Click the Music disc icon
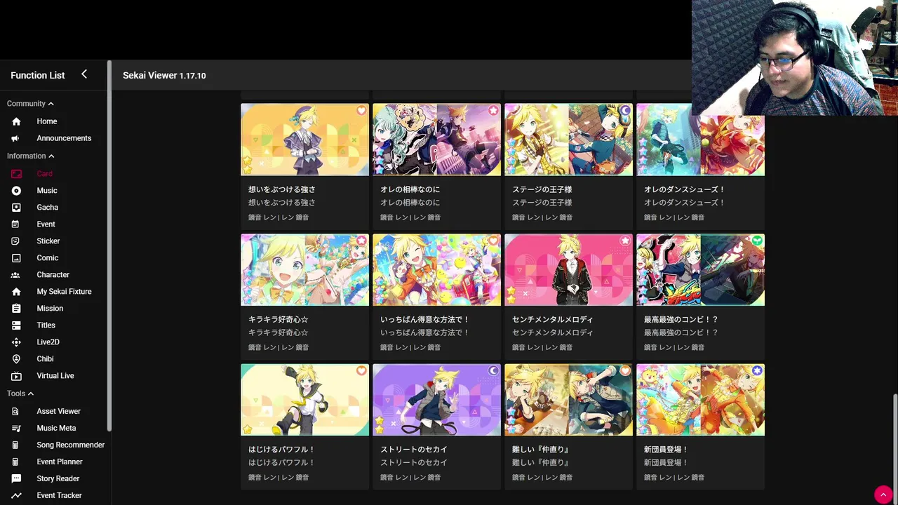The image size is (898, 505). [16, 190]
